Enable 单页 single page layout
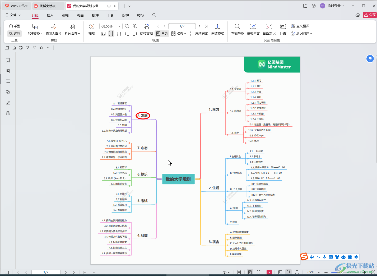This screenshot has width=377, height=276. [162, 34]
